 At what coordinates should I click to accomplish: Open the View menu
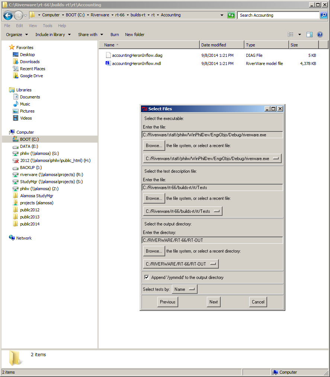click(33, 26)
